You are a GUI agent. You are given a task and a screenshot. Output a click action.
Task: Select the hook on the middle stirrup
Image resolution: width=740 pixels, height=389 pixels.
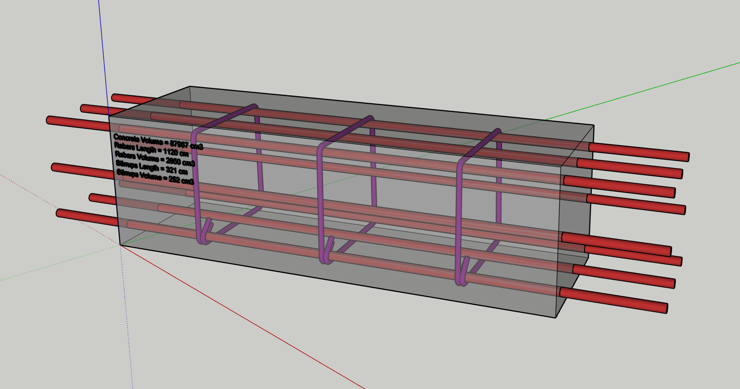[x=330, y=248]
